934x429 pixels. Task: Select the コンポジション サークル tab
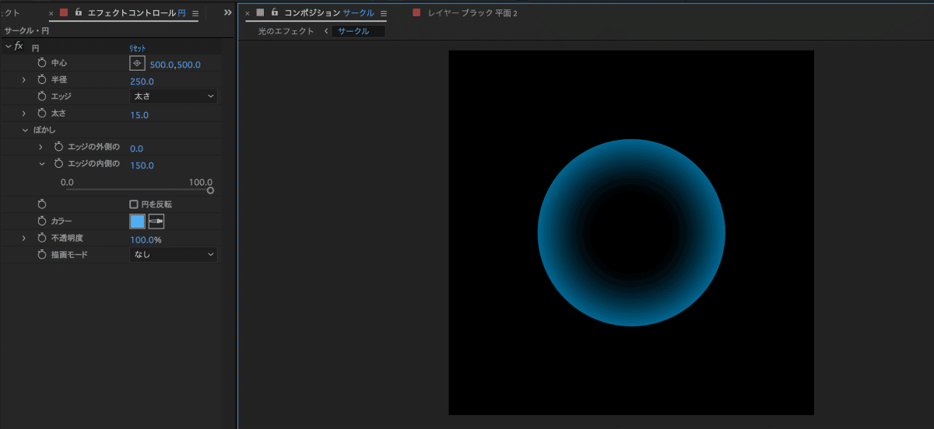click(x=329, y=13)
